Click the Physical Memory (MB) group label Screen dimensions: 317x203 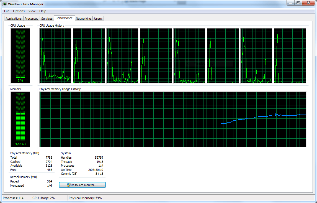(25, 153)
